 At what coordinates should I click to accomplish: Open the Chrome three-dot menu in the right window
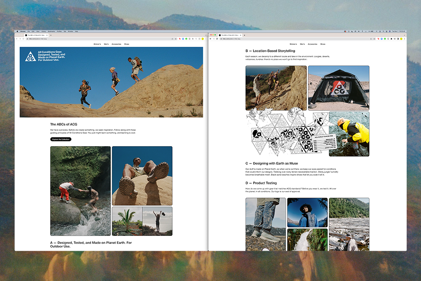click(405, 39)
